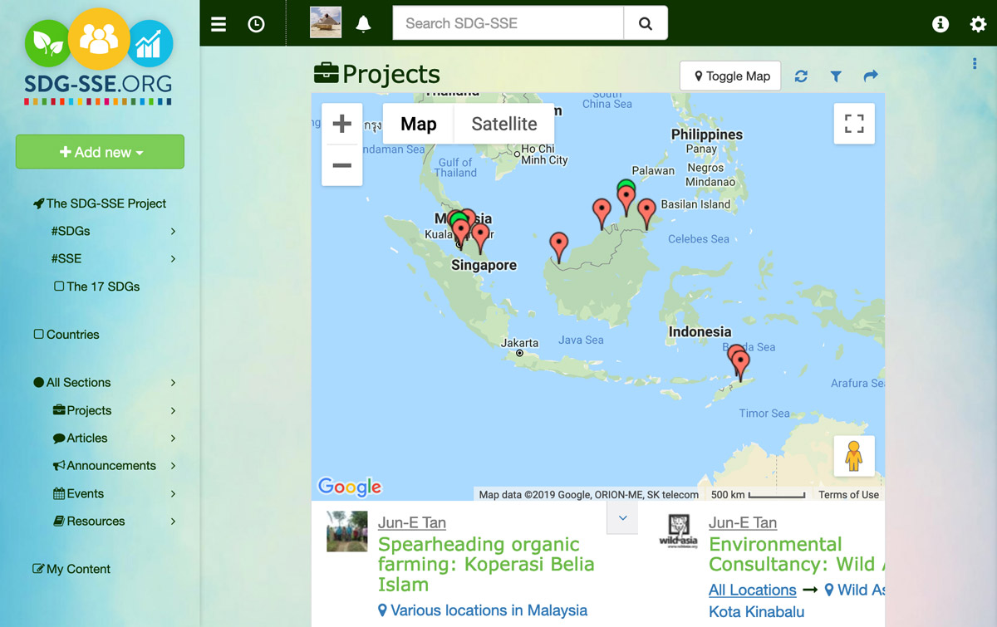This screenshot has width=997, height=627.
Task: Open Projects in the sidebar
Action: 82,410
